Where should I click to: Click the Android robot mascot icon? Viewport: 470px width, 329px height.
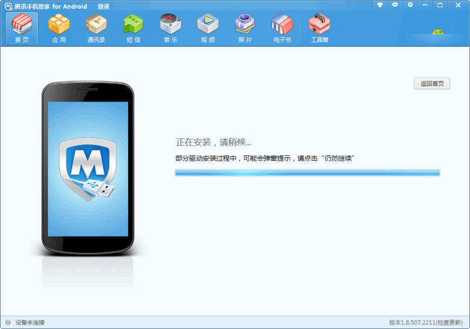(x=438, y=32)
